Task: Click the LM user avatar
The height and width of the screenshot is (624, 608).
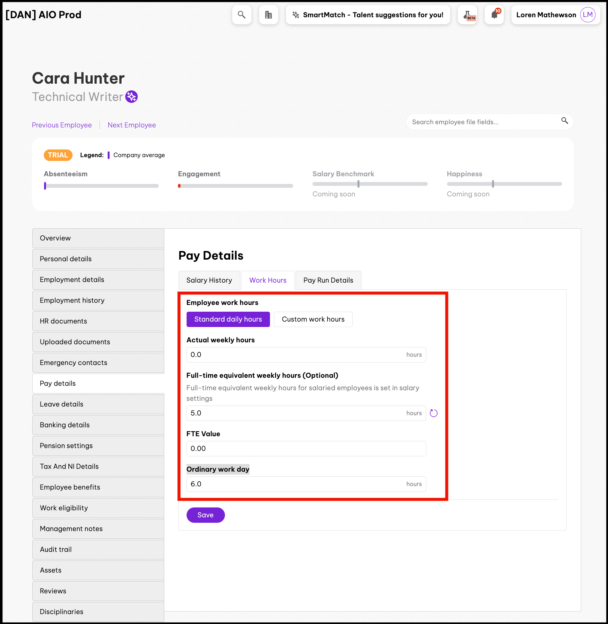Action: [588, 15]
